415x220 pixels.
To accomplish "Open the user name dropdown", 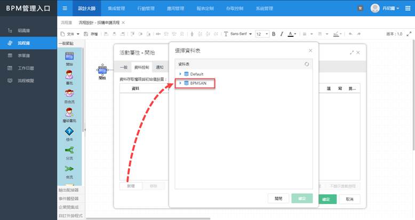I will pyautogui.click(x=390, y=9).
